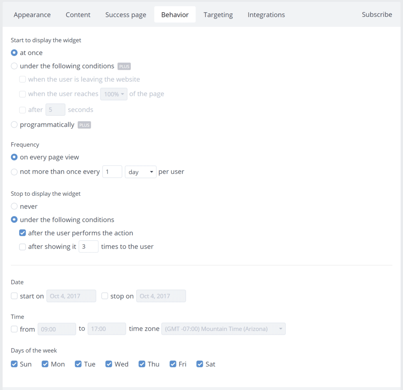Select 'never' under stop display conditions

(14, 206)
